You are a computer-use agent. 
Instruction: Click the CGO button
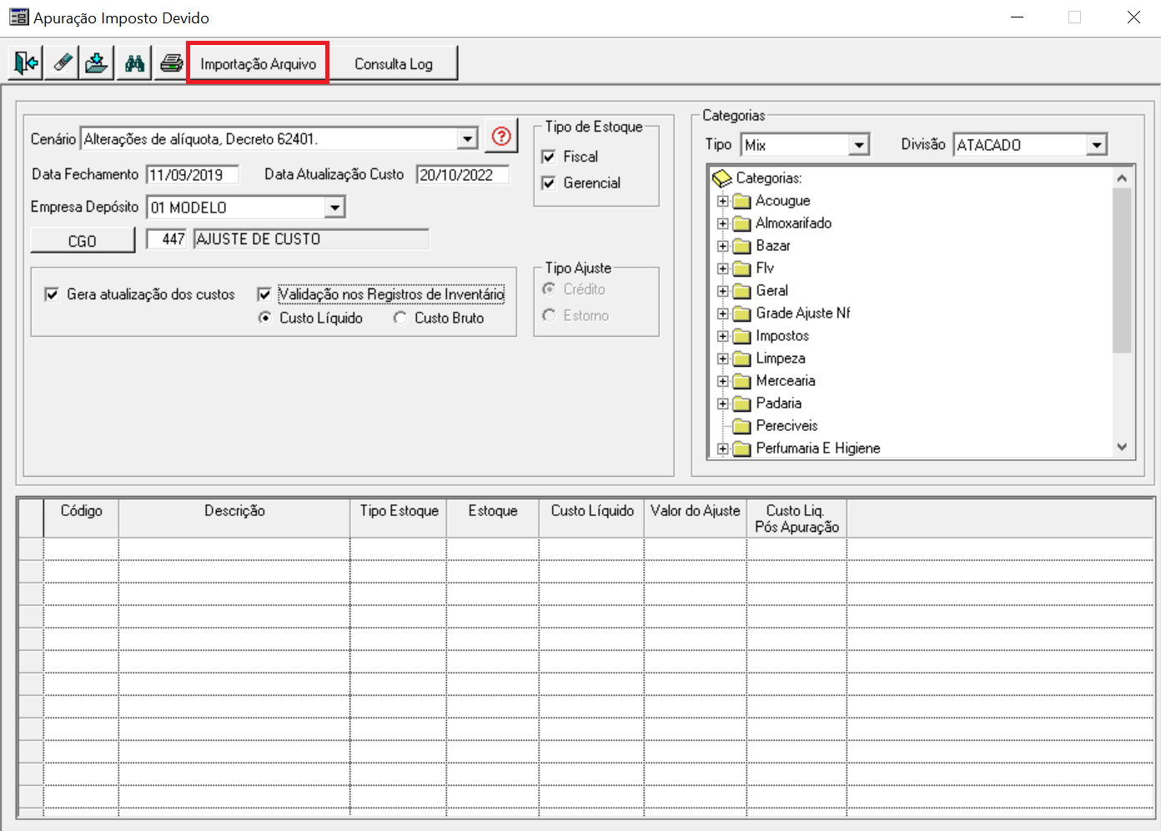(83, 240)
